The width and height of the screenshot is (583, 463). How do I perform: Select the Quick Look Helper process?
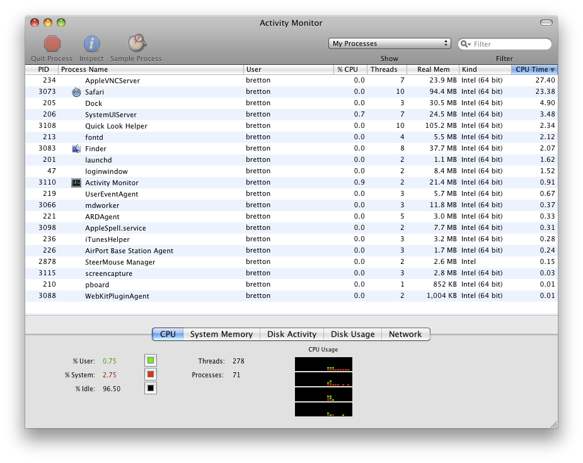pos(291,126)
